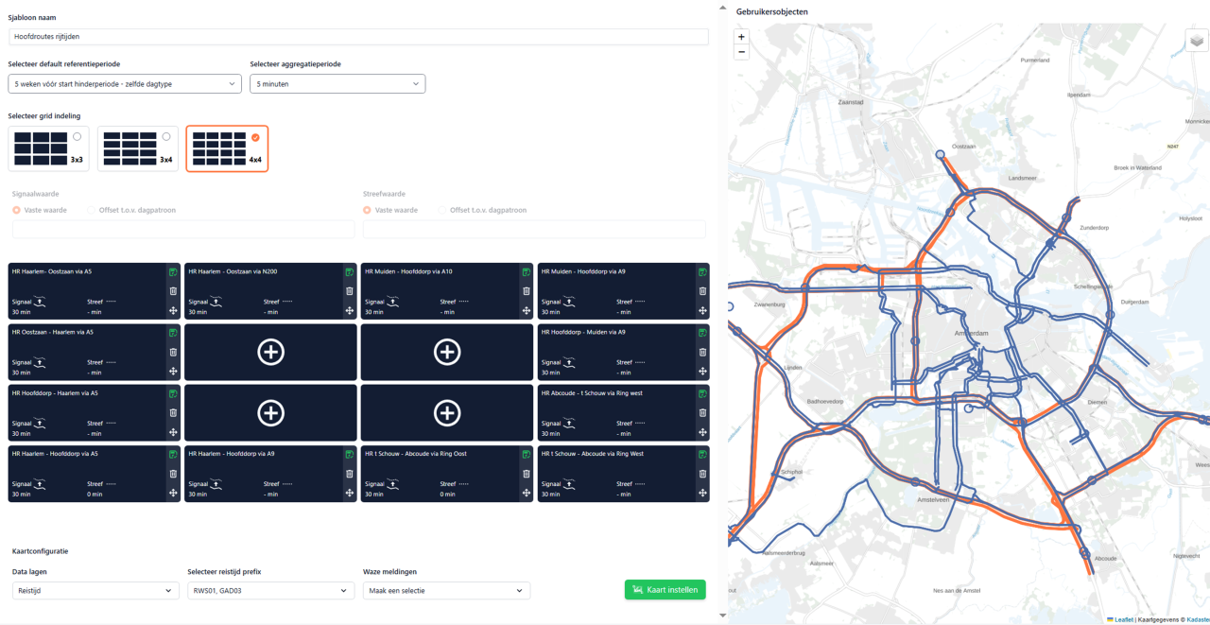
Task: Click move handle on HR Hoofddorp - Muiden via A9 tile
Action: tap(702, 372)
